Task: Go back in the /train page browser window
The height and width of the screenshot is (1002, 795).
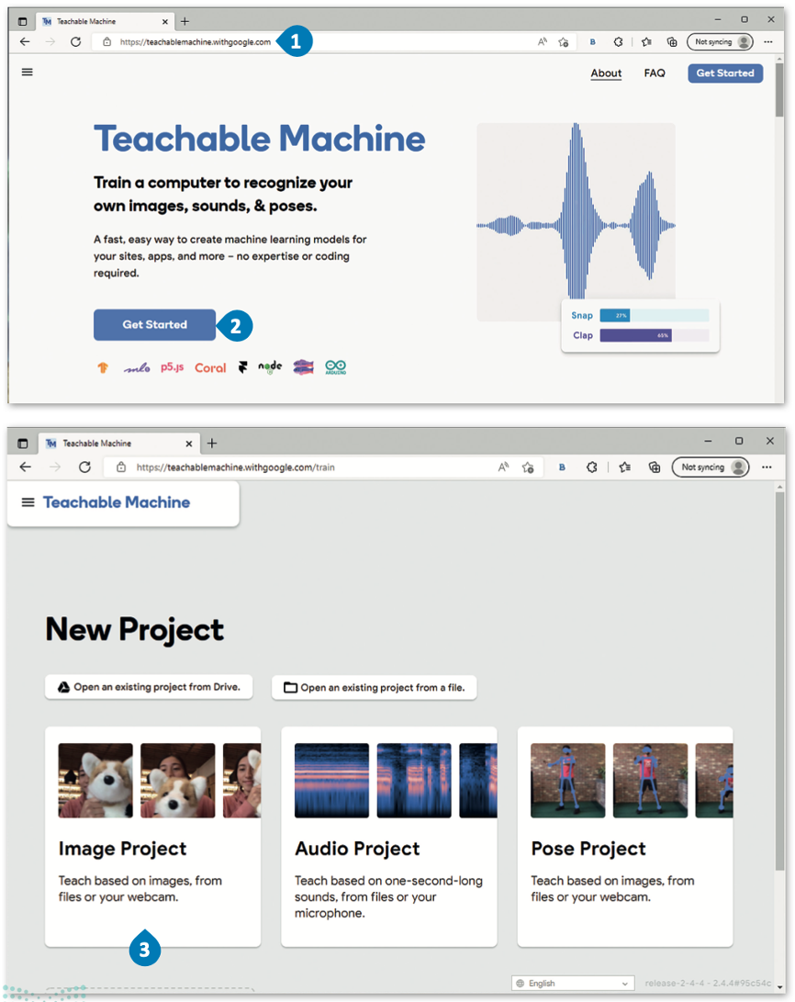Action: 26,467
